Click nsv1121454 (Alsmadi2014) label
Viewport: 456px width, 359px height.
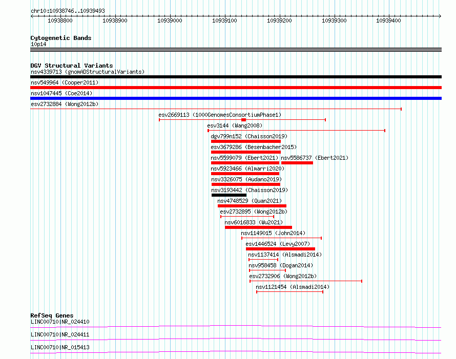coord(293,287)
